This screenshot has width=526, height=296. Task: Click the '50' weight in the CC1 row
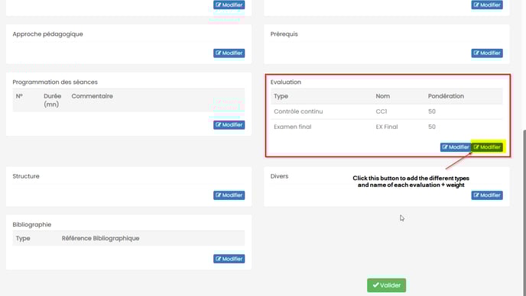[x=432, y=111]
